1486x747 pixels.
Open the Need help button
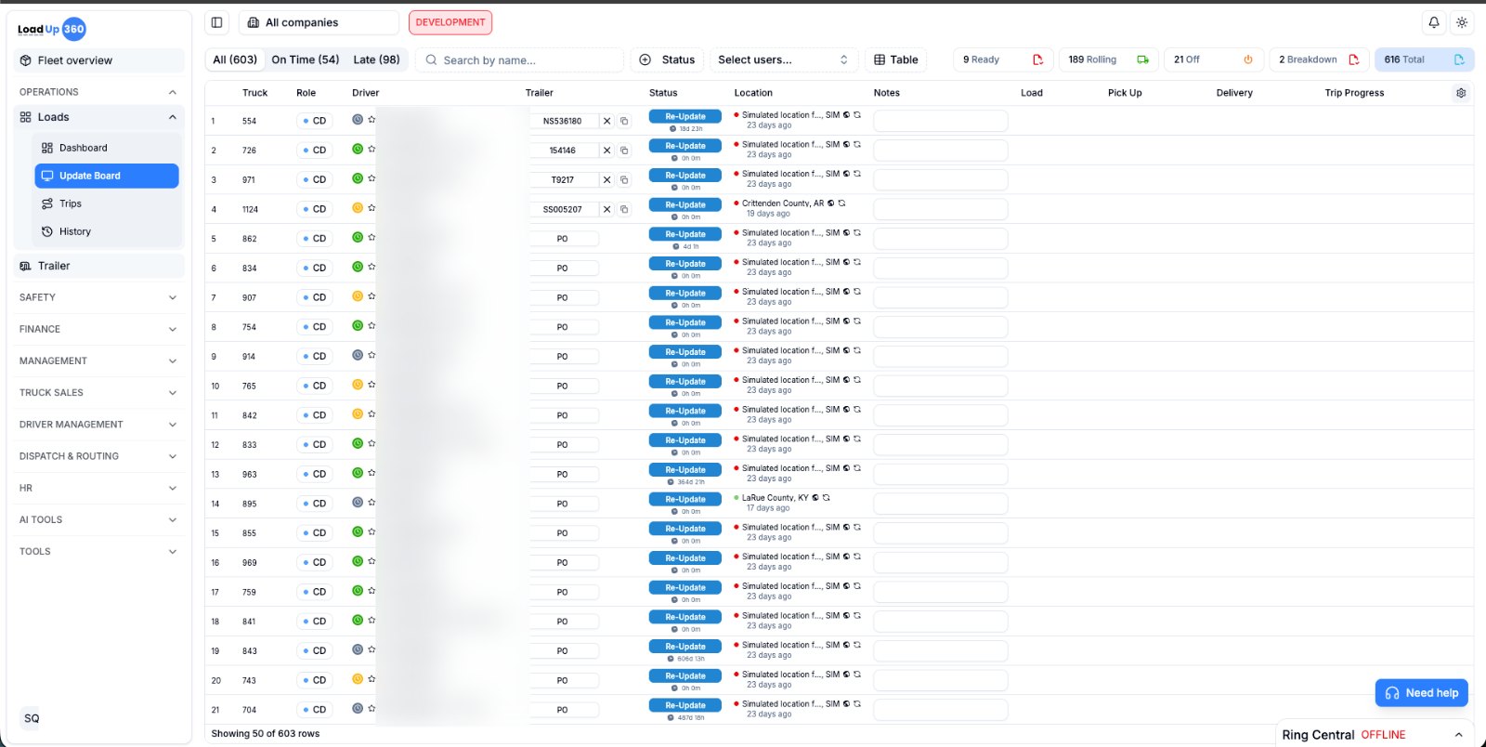pyautogui.click(x=1422, y=693)
